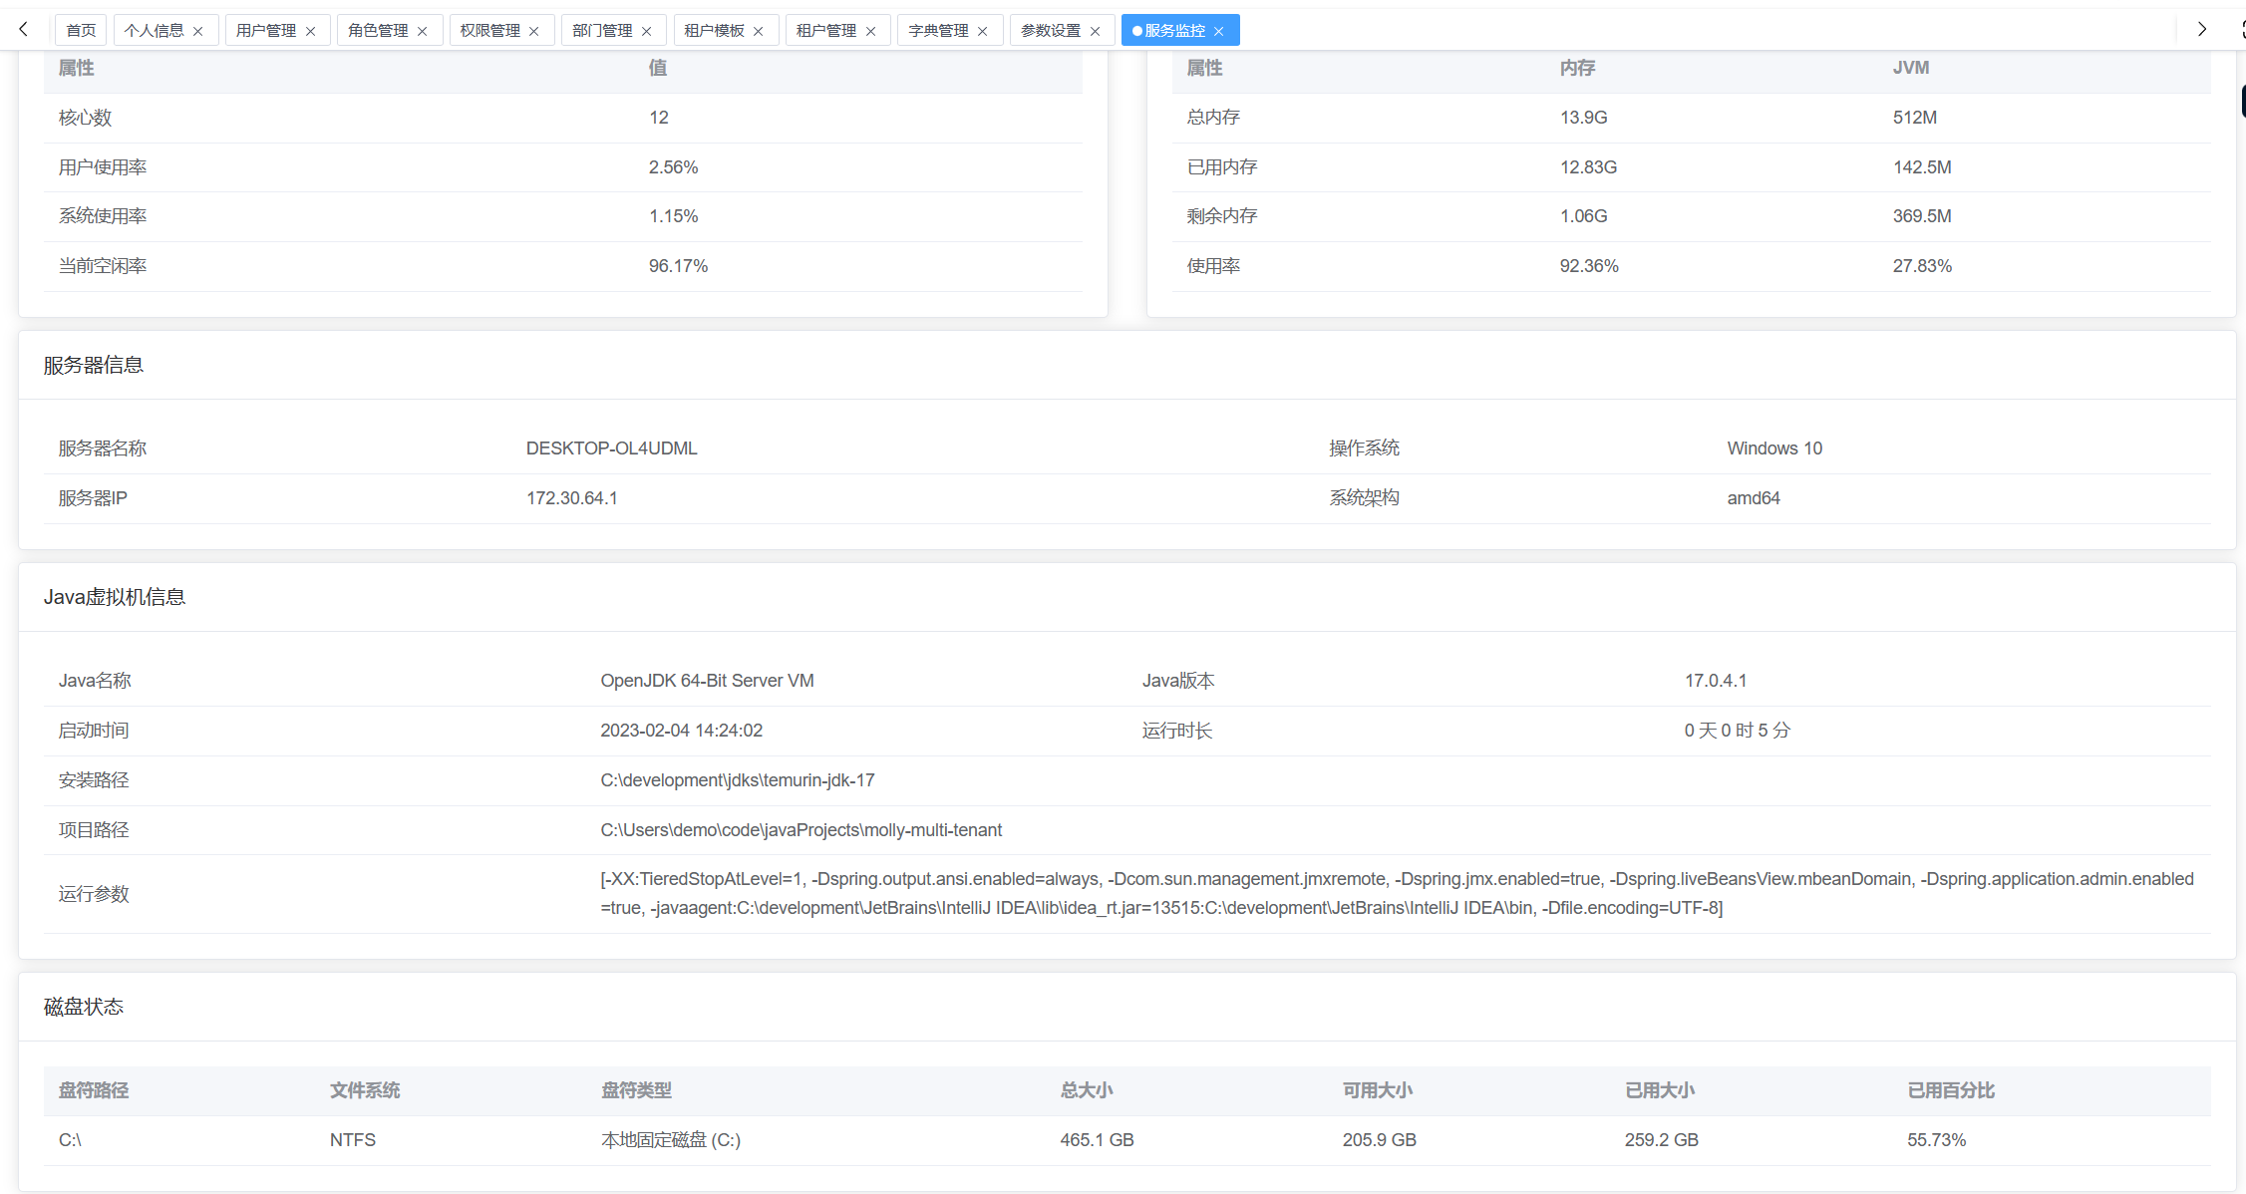Go to the 部门管理 tab
Screen dimensions: 2246x1194
click(602, 31)
